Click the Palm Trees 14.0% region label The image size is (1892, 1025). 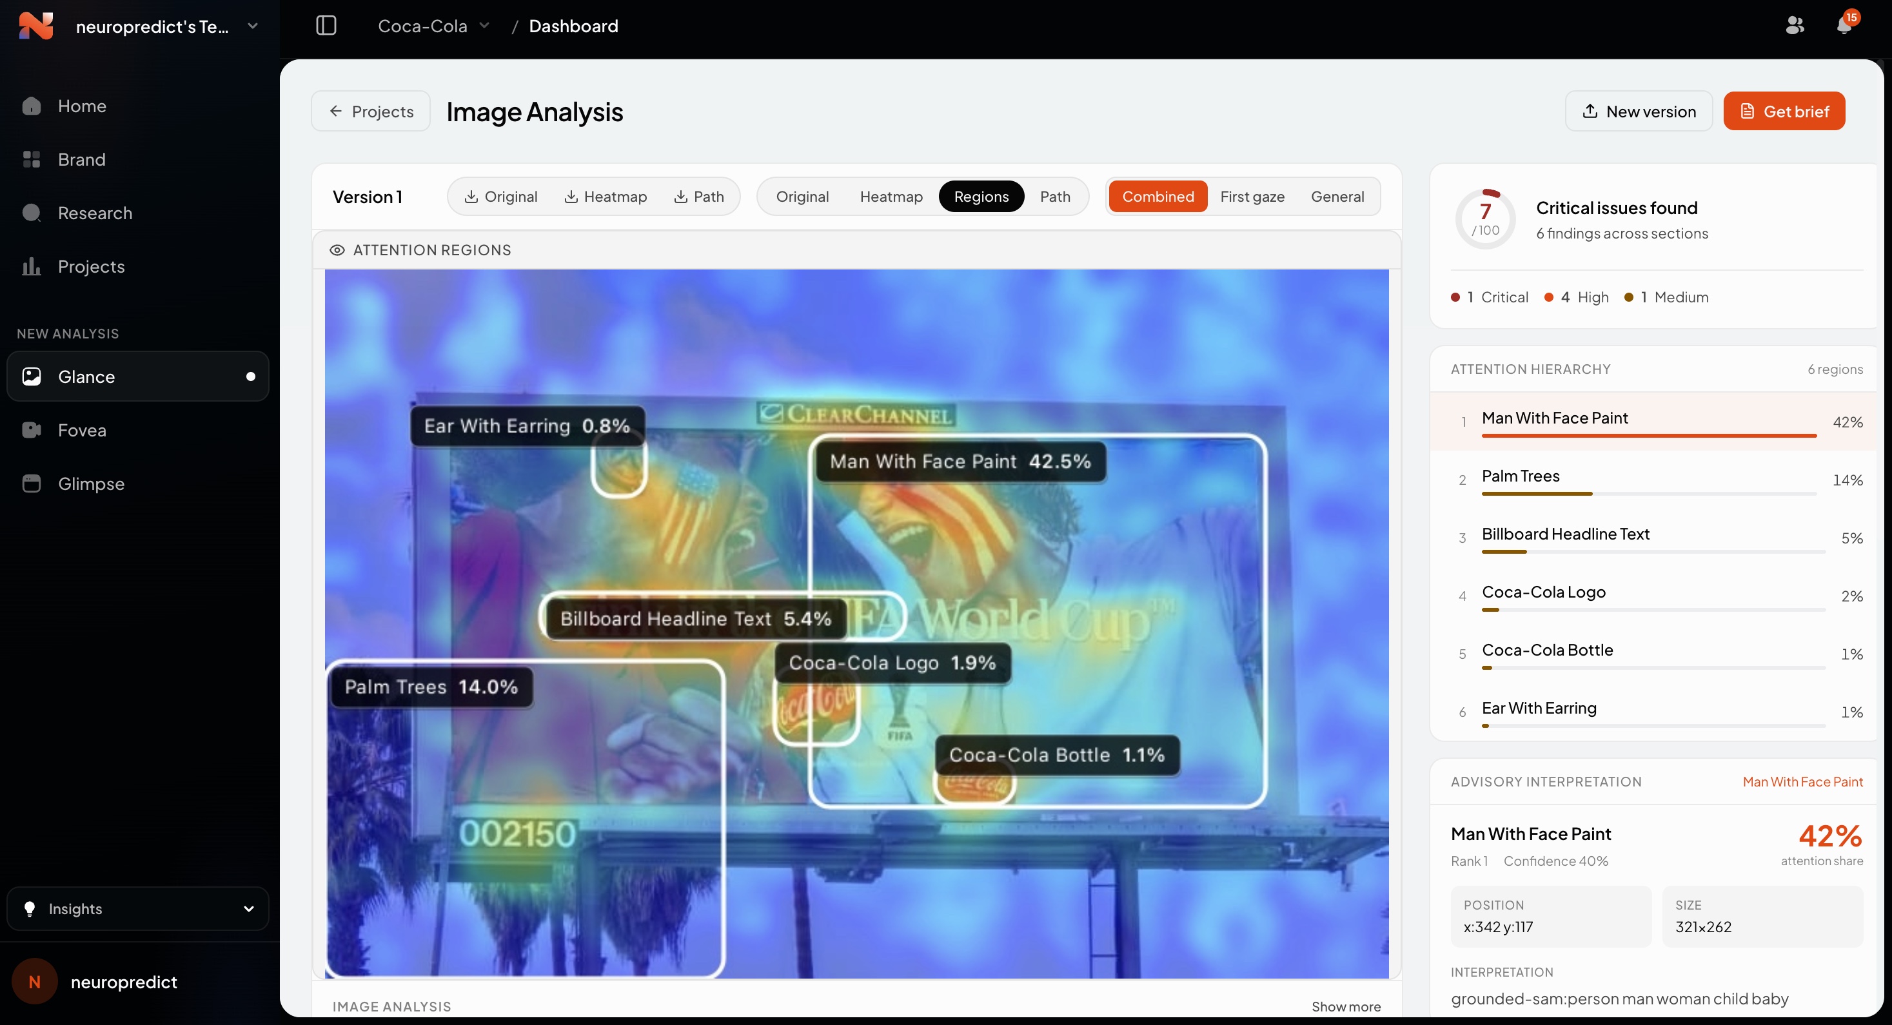click(x=431, y=687)
